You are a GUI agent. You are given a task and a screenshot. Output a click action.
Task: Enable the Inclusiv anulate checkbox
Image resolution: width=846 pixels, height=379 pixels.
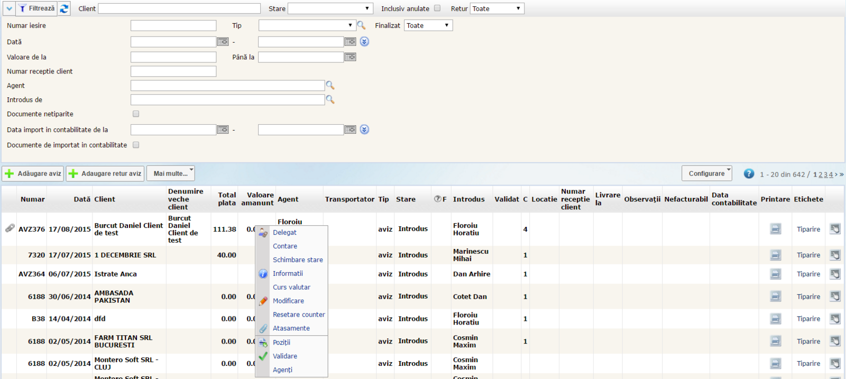coord(437,8)
